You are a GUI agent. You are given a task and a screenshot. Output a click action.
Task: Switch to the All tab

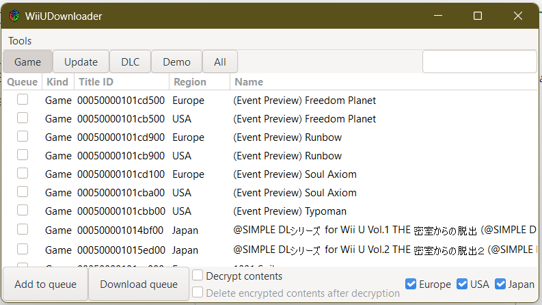[x=220, y=62]
